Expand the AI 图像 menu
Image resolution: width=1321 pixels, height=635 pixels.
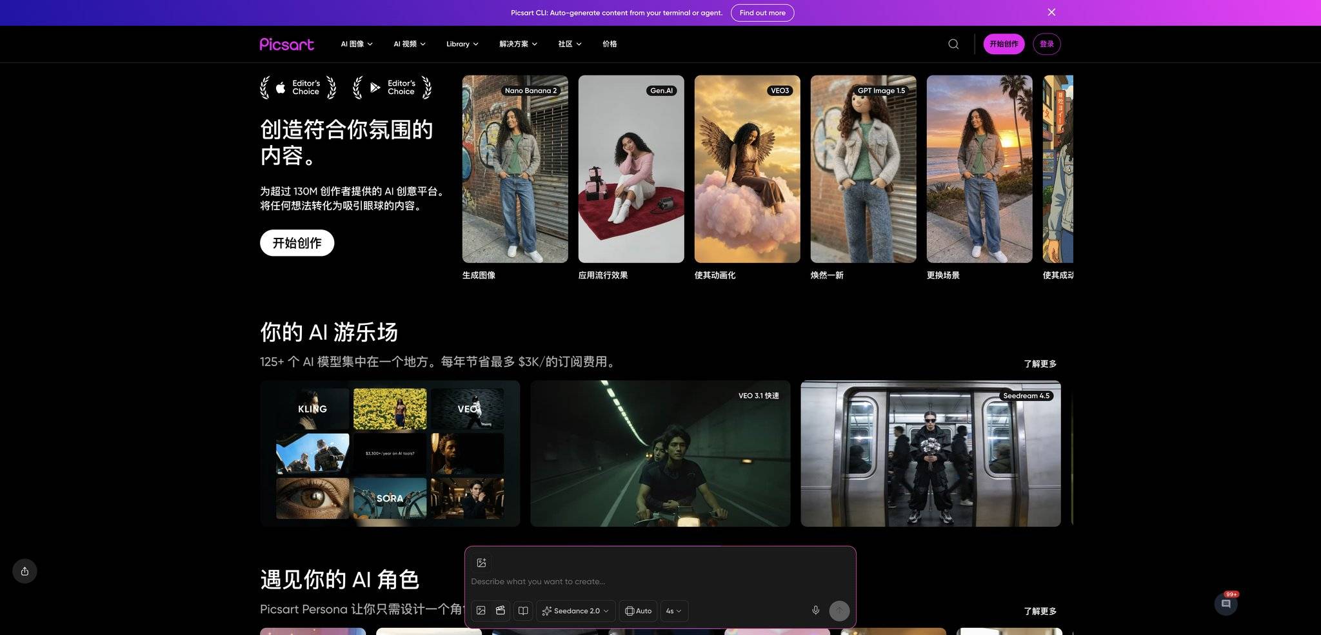pos(357,44)
